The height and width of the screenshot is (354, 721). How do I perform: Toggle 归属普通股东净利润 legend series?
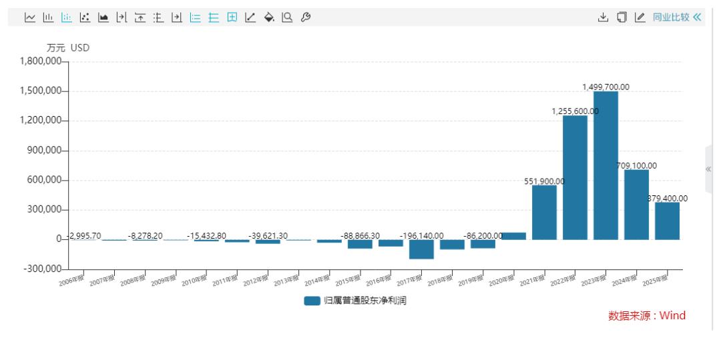(355, 301)
